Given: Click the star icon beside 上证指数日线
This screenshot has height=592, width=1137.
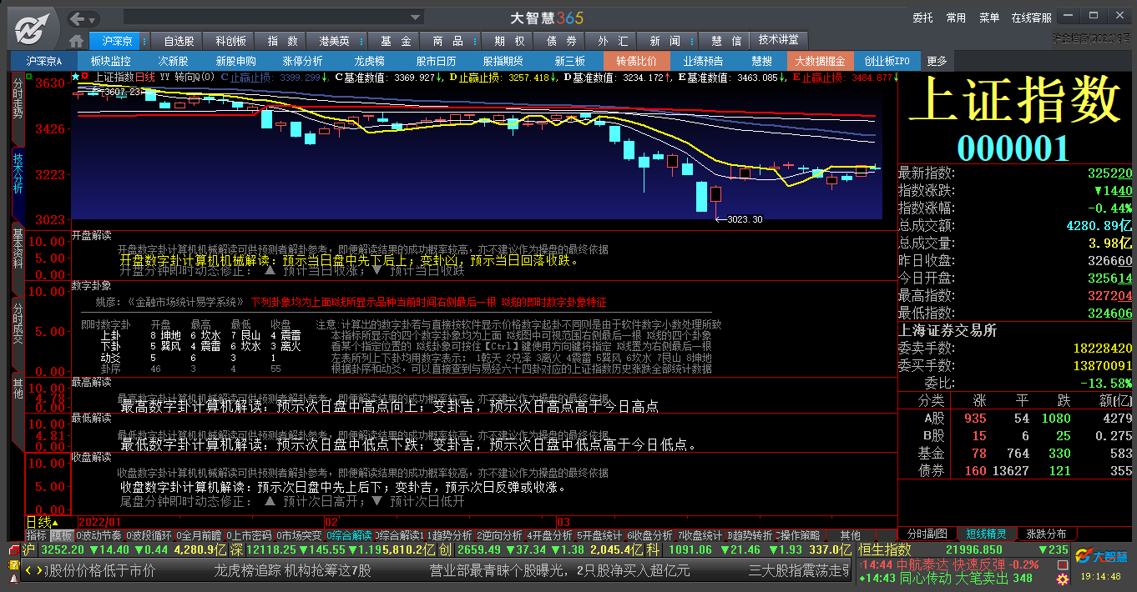Looking at the screenshot, I should tap(74, 77).
